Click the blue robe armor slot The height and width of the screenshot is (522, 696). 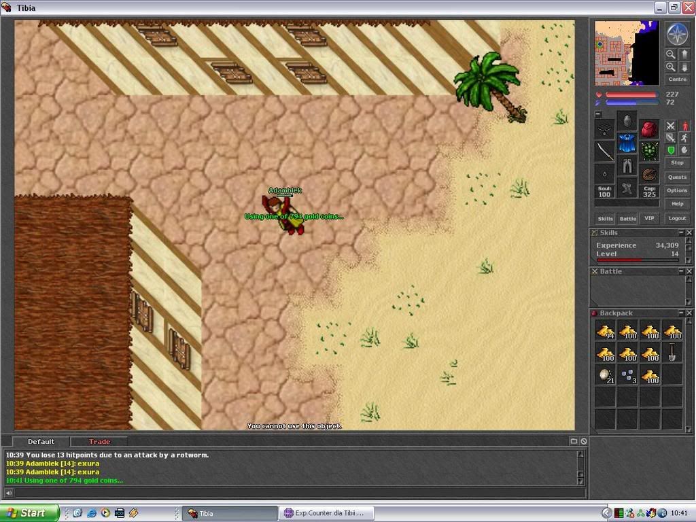point(627,143)
